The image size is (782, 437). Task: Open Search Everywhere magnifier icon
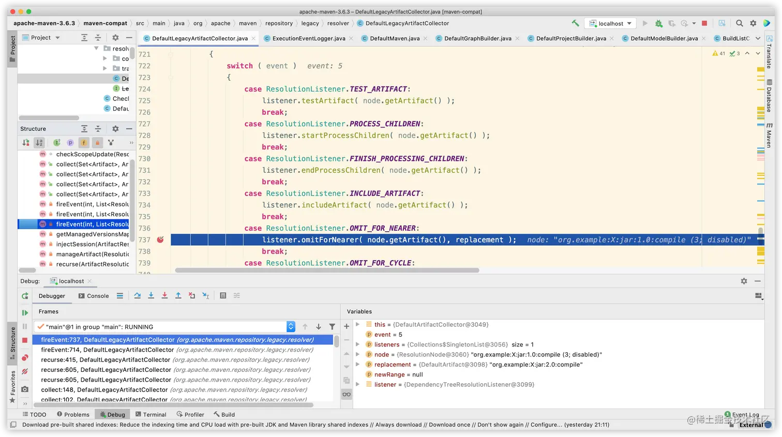pyautogui.click(x=740, y=23)
